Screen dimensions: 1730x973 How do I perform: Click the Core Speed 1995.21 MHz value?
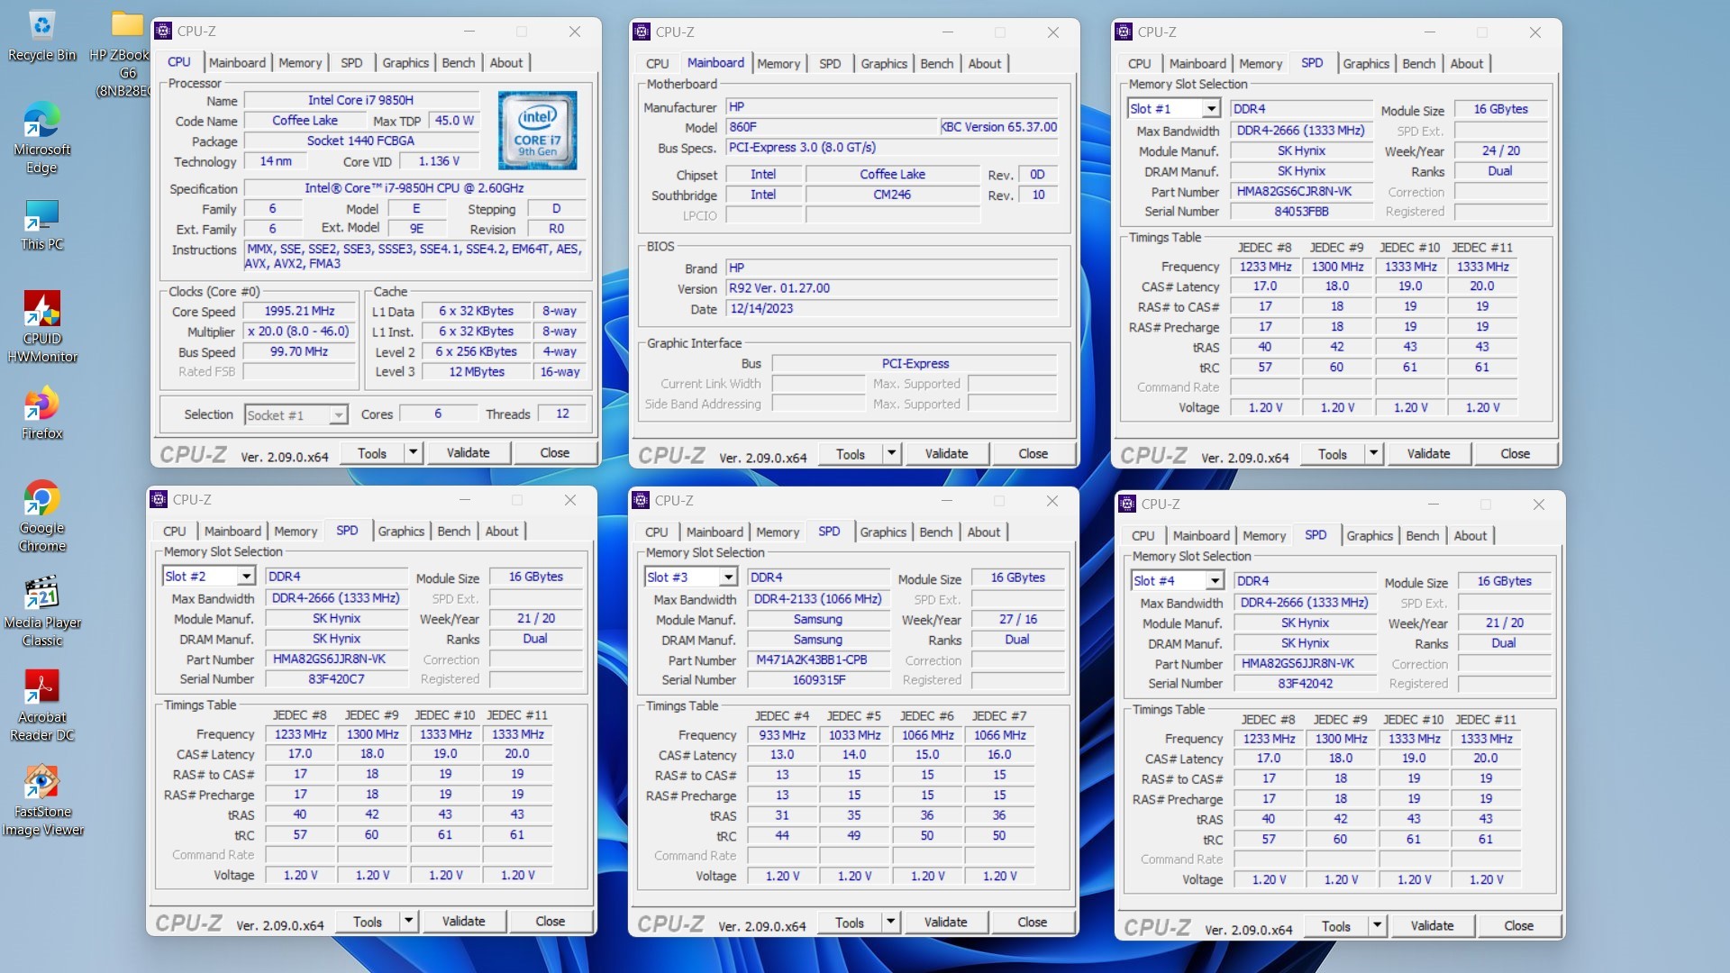(299, 312)
